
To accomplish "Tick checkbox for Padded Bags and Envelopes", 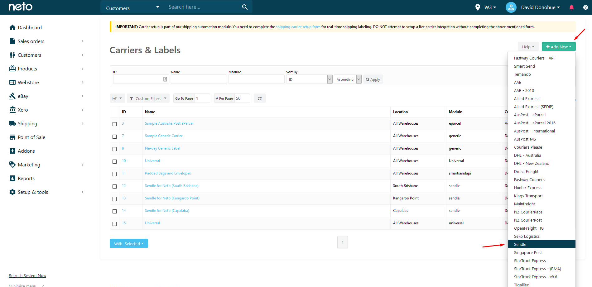I will pos(114,174).
